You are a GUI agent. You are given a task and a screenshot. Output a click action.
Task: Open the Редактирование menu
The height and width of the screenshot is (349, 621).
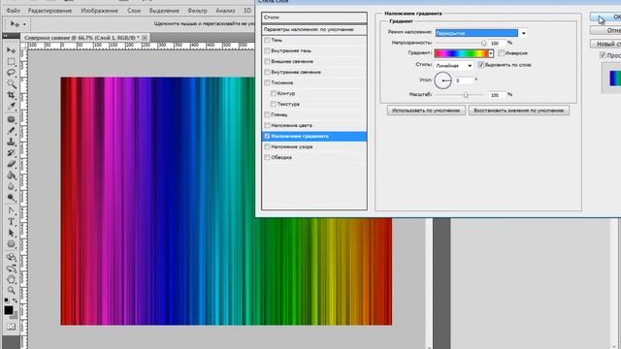tap(49, 11)
